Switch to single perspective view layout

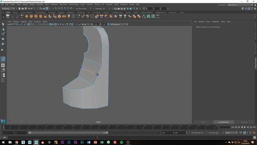pos(3,65)
